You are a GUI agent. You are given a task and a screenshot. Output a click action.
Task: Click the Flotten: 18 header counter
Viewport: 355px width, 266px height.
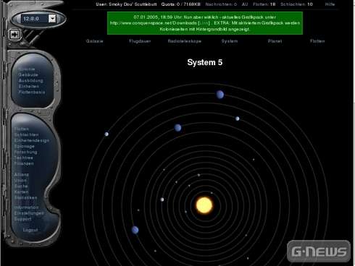(264, 4)
